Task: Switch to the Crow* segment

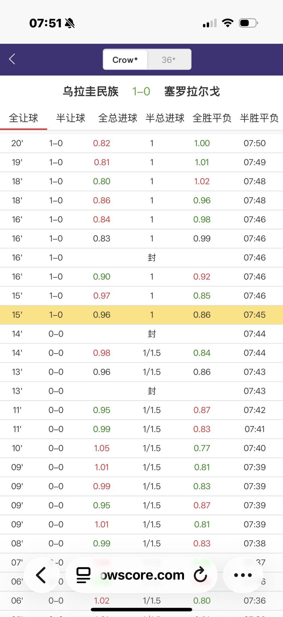Action: (x=125, y=60)
